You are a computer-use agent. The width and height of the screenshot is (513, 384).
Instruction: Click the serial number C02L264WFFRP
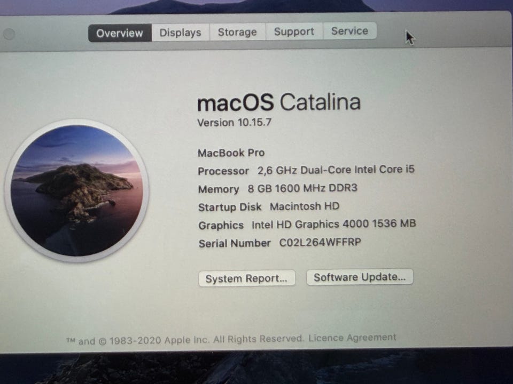320,242
